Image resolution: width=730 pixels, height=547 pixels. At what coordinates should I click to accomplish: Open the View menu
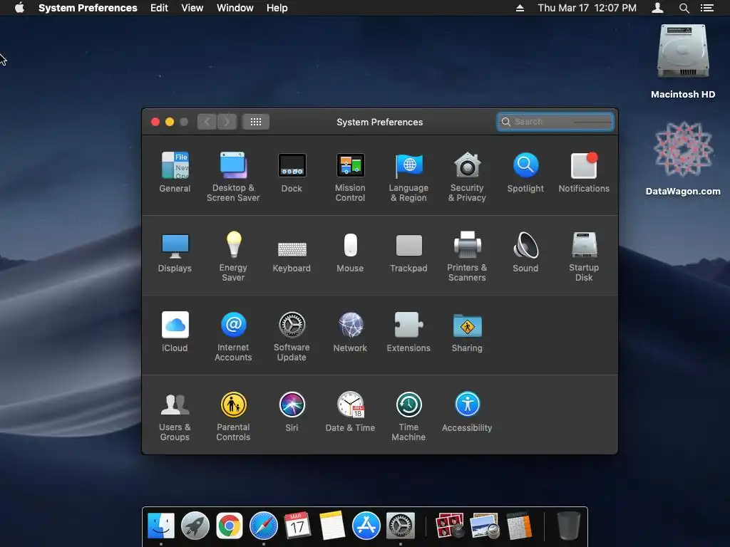coord(192,8)
